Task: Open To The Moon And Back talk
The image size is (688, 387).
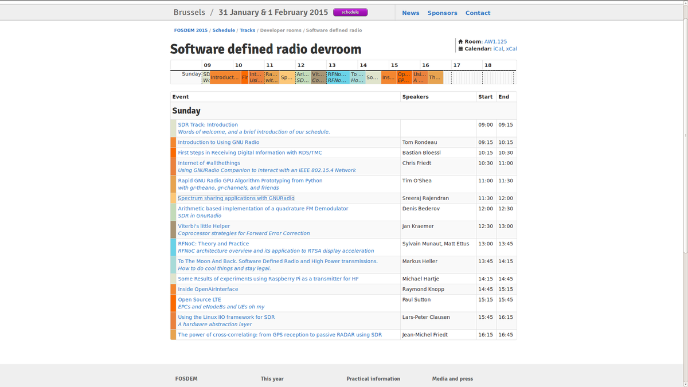Action: 278,261
